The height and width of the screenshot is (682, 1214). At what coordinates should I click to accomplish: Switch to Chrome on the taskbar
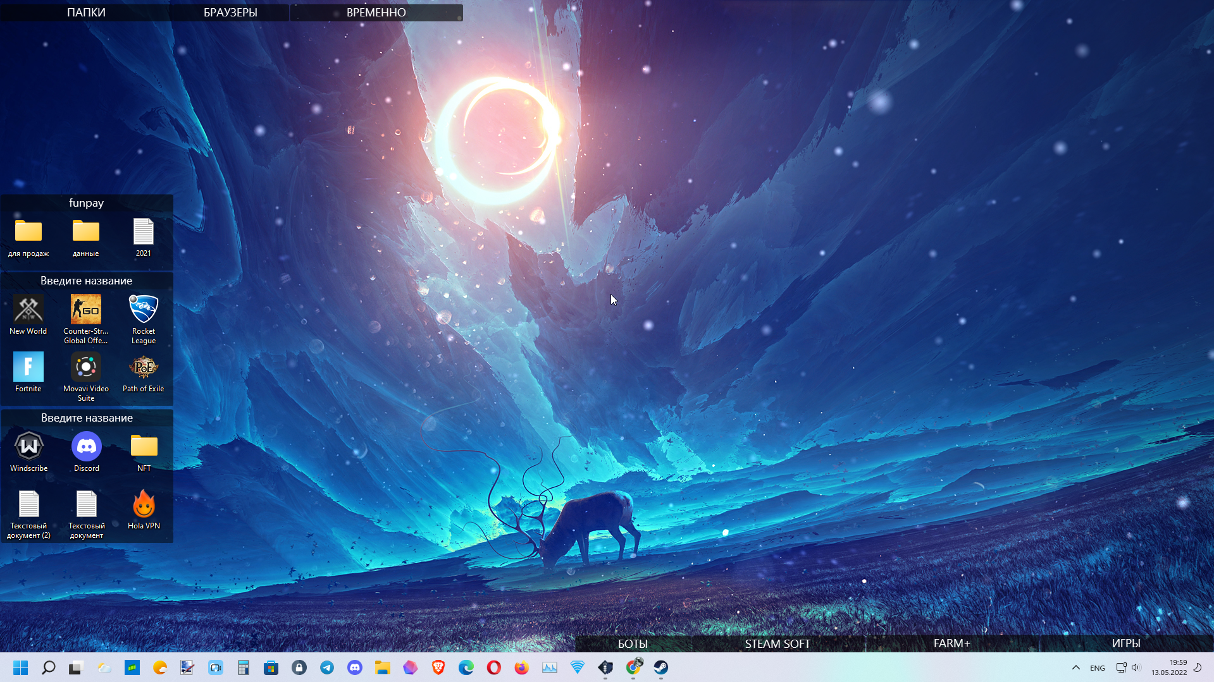pos(633,667)
